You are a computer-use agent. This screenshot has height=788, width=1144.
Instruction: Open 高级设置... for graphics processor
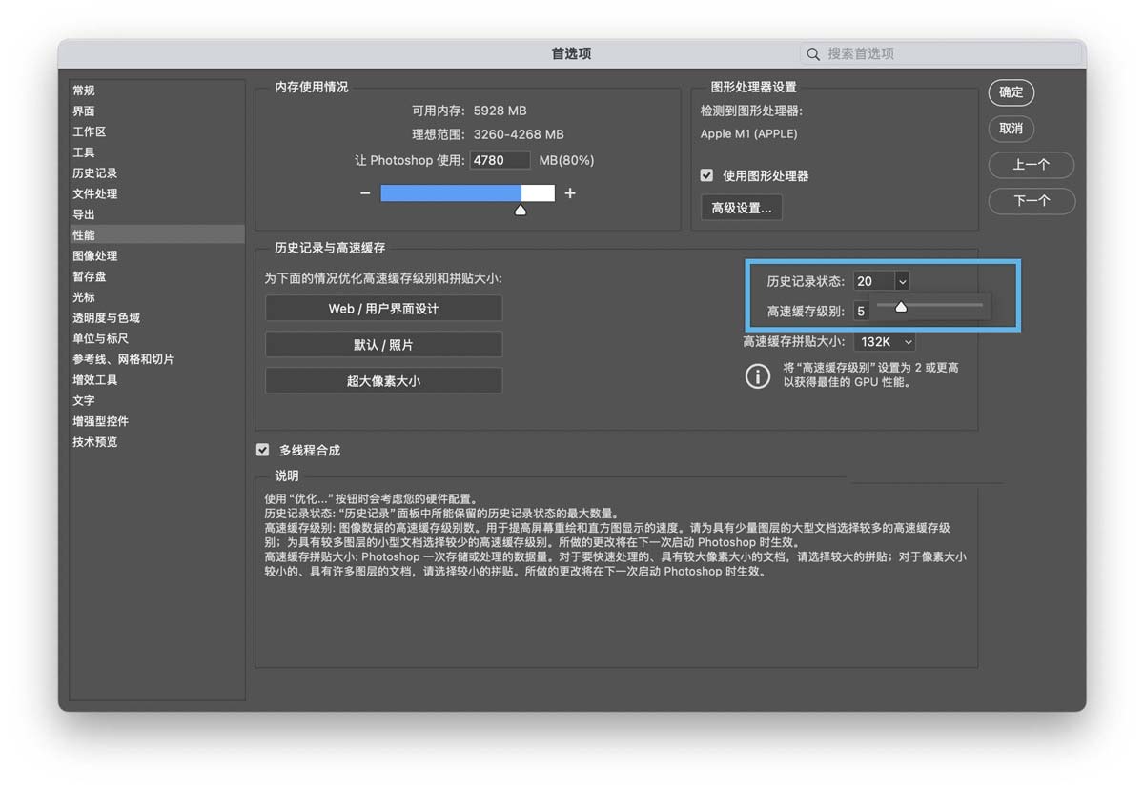[x=742, y=208]
